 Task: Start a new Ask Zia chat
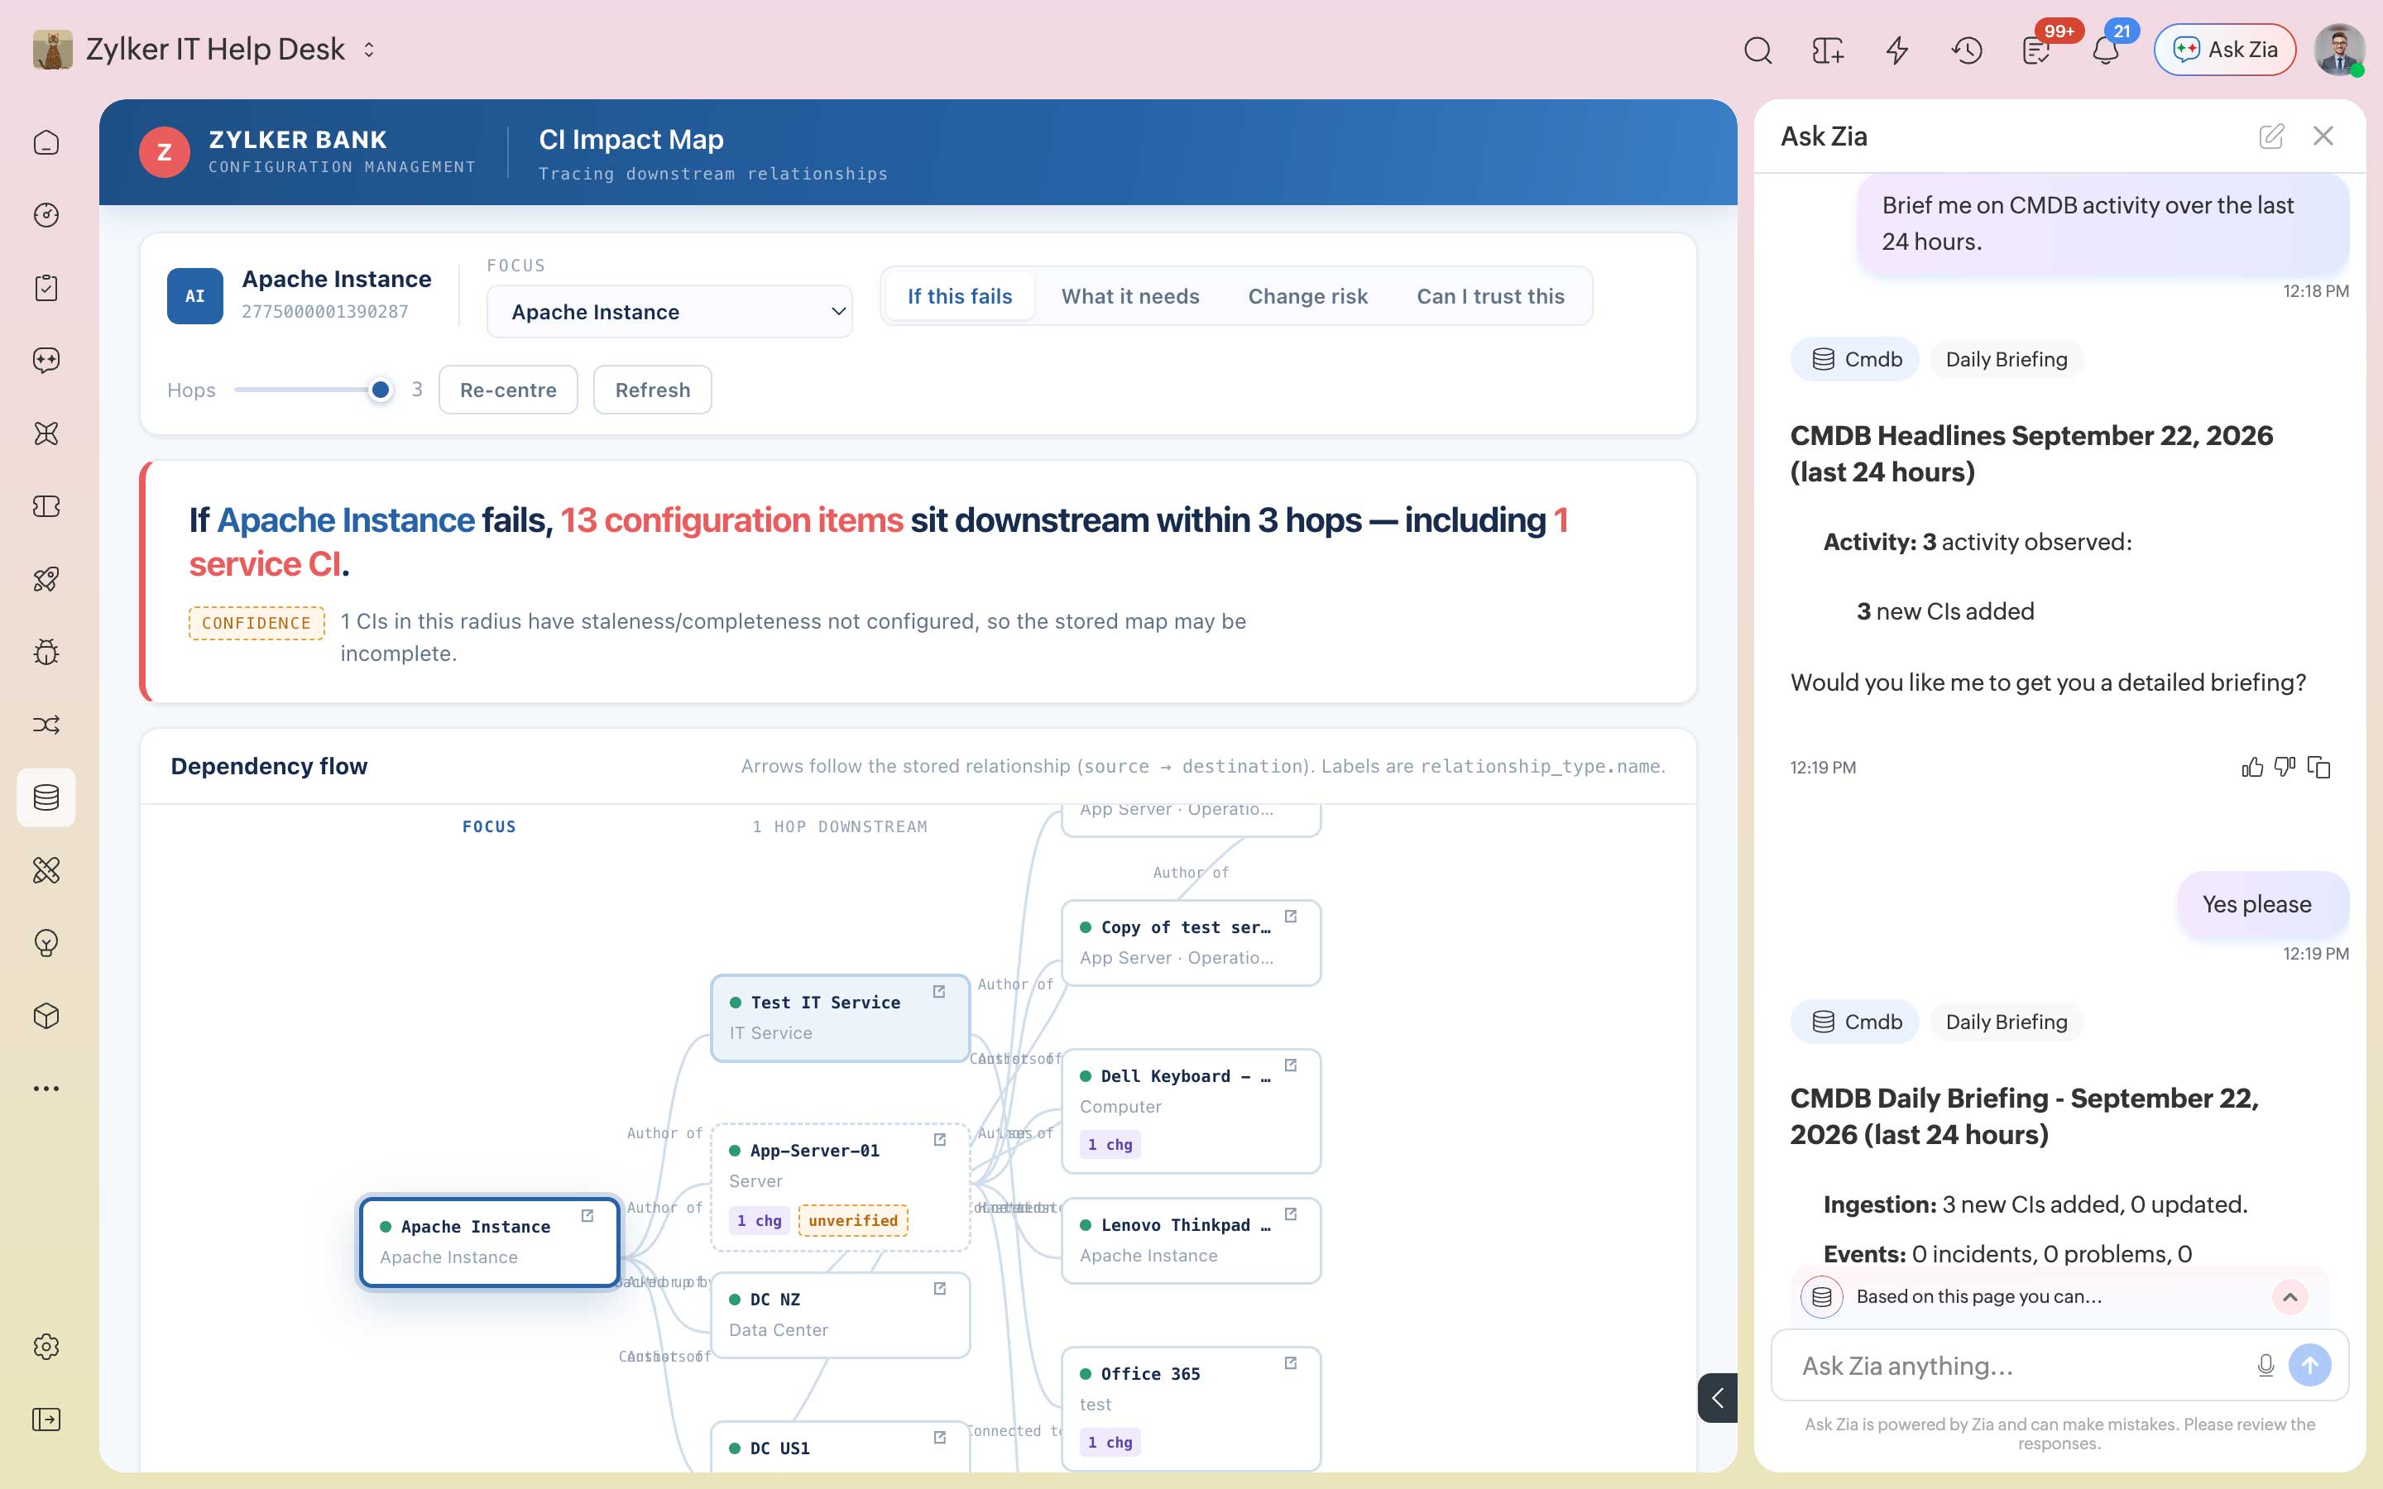2270,136
